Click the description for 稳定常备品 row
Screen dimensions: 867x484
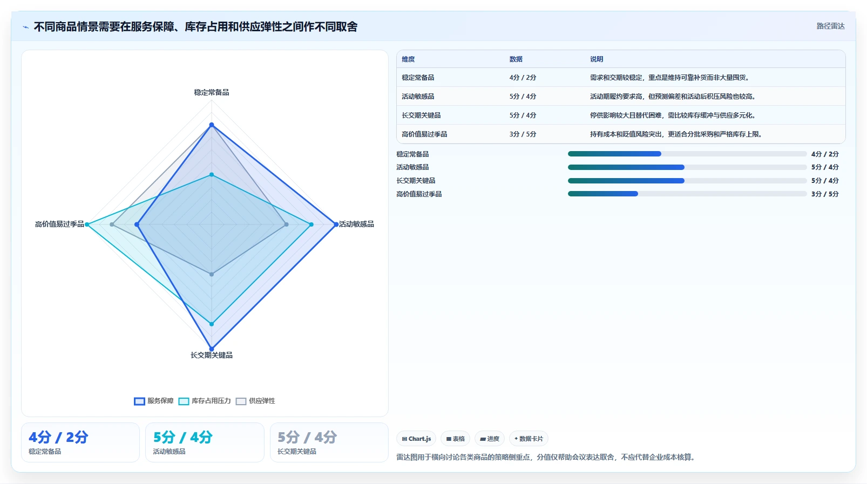(x=670, y=78)
